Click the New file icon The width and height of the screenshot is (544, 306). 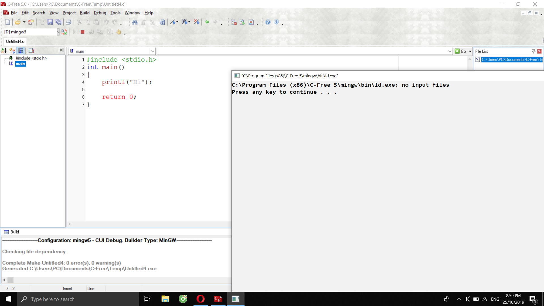click(x=8, y=22)
